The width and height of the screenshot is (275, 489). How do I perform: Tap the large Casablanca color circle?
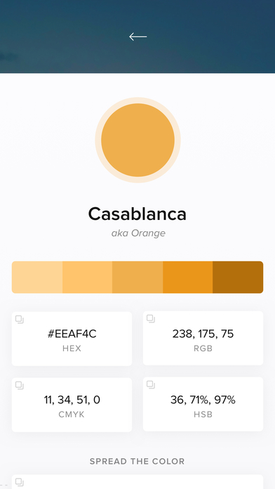(137, 140)
